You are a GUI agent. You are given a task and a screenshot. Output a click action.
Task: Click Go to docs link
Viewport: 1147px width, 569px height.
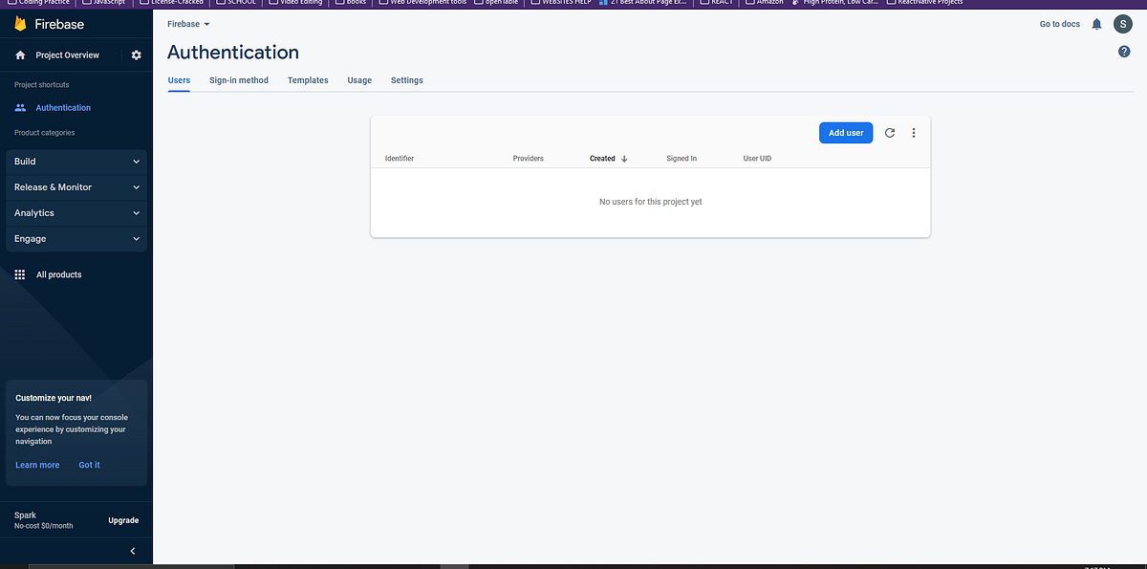coord(1060,24)
